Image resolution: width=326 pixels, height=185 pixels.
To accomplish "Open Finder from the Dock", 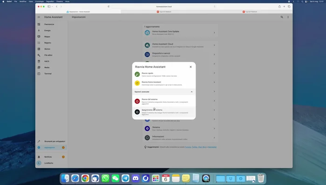I will click(65, 178).
